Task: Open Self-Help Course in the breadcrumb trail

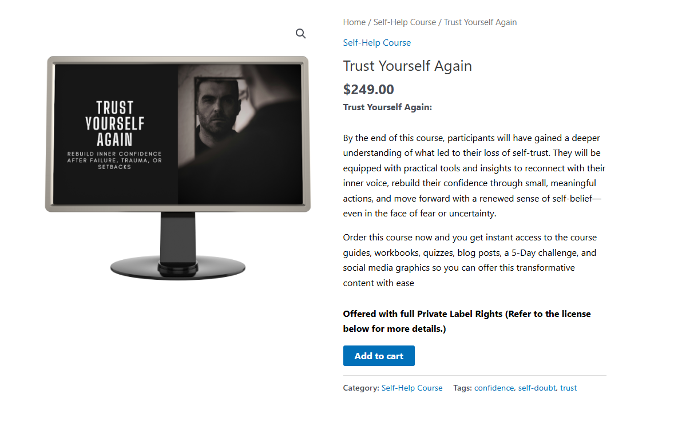Action: (x=405, y=22)
